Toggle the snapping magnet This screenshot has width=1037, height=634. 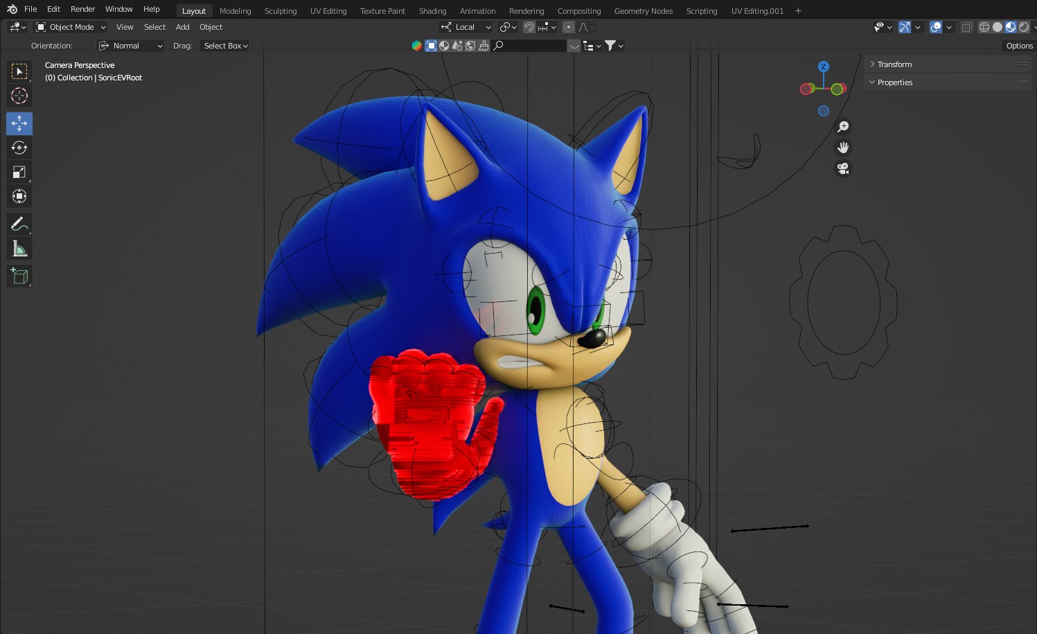click(529, 27)
